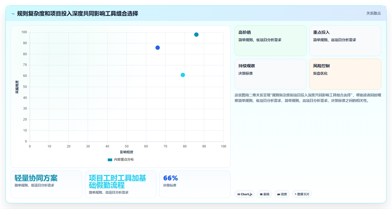Click the 50 label on the x-axis

[x=126, y=146]
